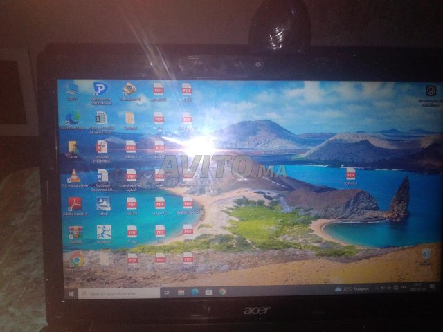
Task: Open the WinRAR desktop icon
Action: pos(75,232)
